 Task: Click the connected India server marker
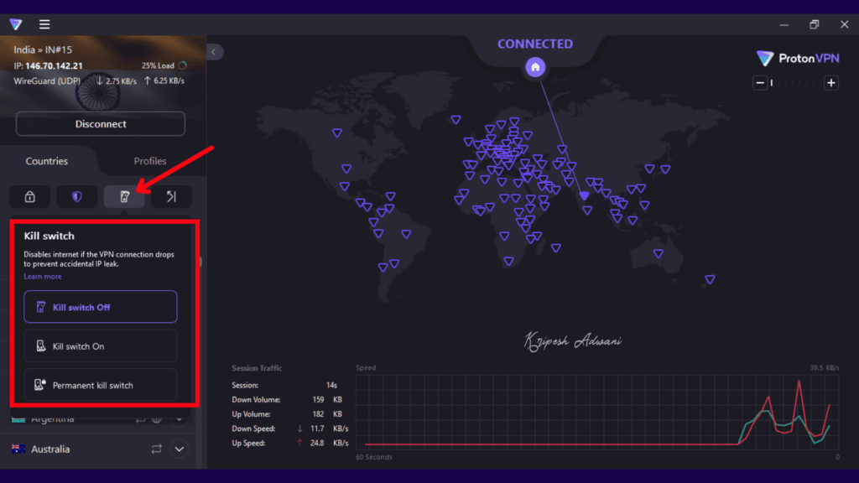tap(583, 195)
